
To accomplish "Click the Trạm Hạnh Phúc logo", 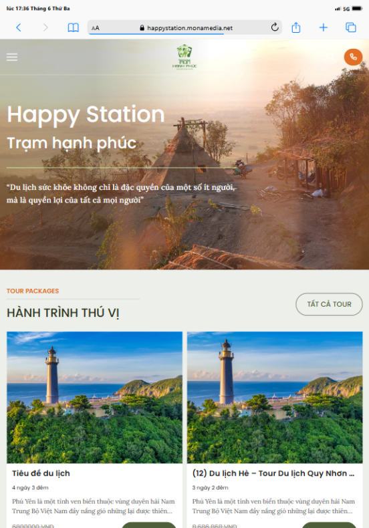I will point(184,57).
